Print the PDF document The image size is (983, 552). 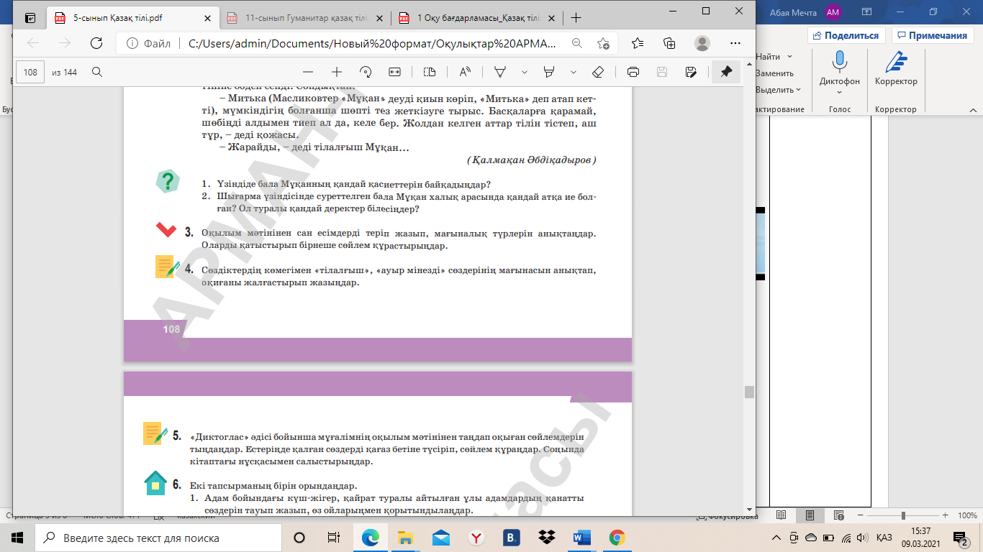tap(633, 72)
